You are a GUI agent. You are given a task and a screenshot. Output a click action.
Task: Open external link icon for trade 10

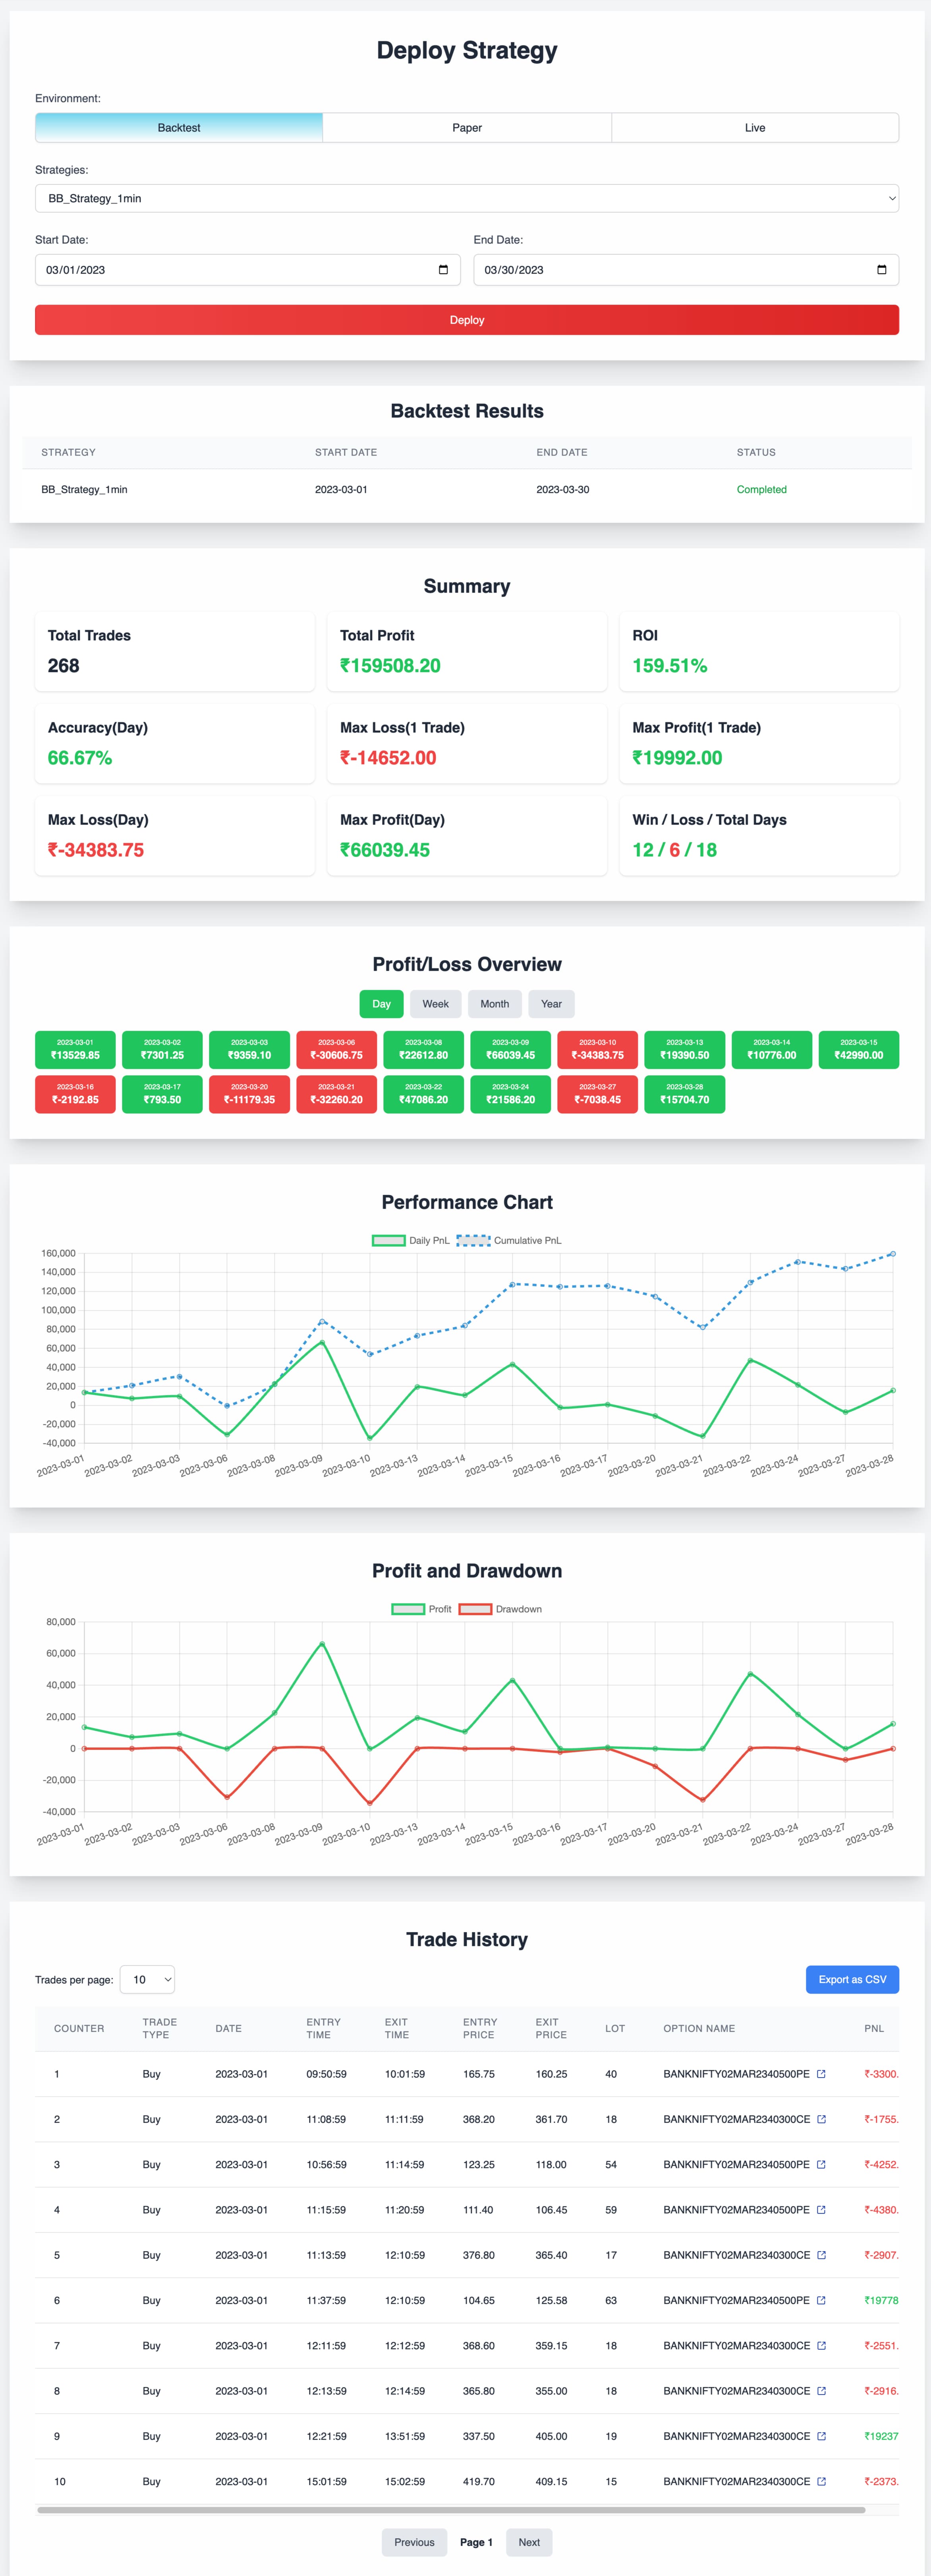click(821, 2481)
